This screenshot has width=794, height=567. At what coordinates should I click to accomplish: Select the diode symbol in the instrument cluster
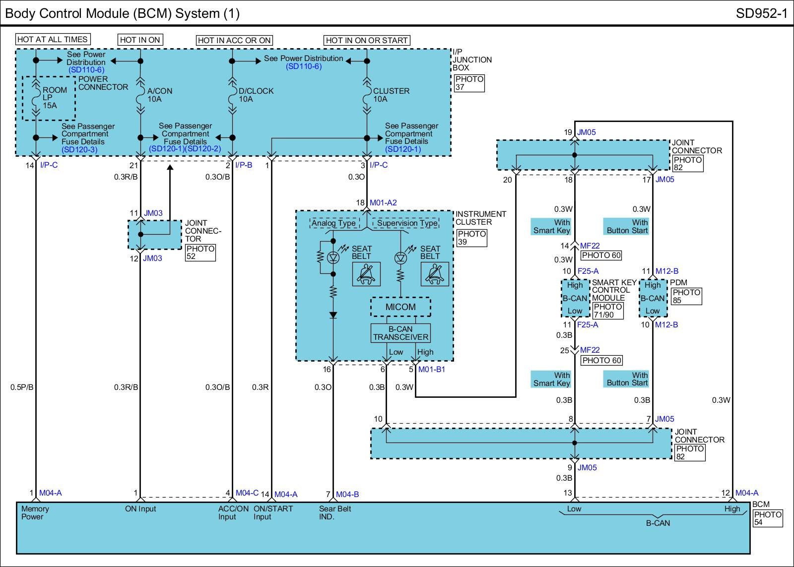coord(333,315)
